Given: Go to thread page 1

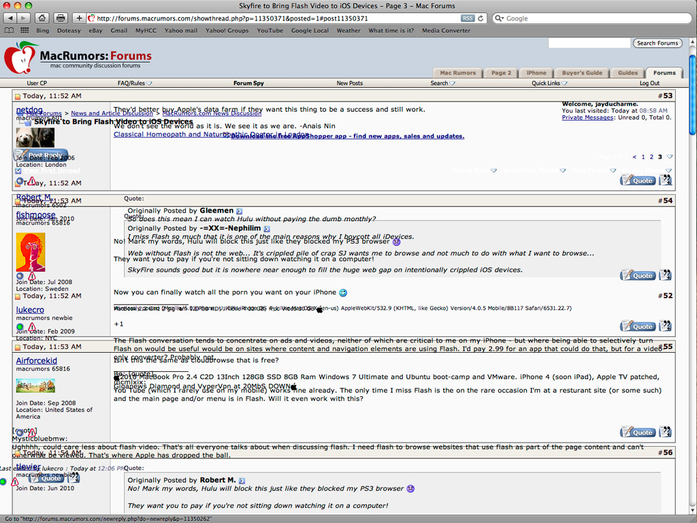Looking at the screenshot, I should coord(643,157).
